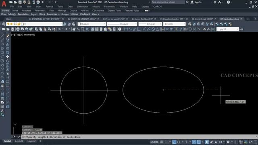Click the Save icon in quick access toolbar
This screenshot has width=258, height=145.
(x=20, y=2)
